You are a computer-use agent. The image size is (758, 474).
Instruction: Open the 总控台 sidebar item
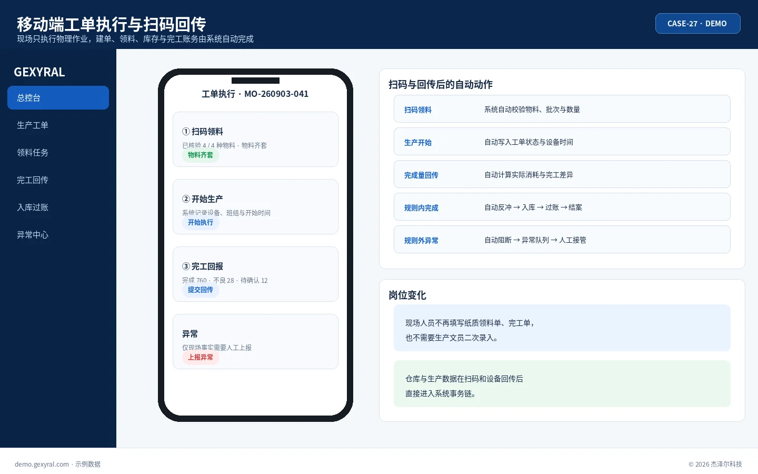[x=58, y=98]
